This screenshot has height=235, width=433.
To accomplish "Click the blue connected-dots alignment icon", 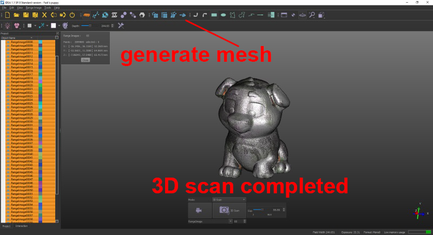I will (96, 15).
